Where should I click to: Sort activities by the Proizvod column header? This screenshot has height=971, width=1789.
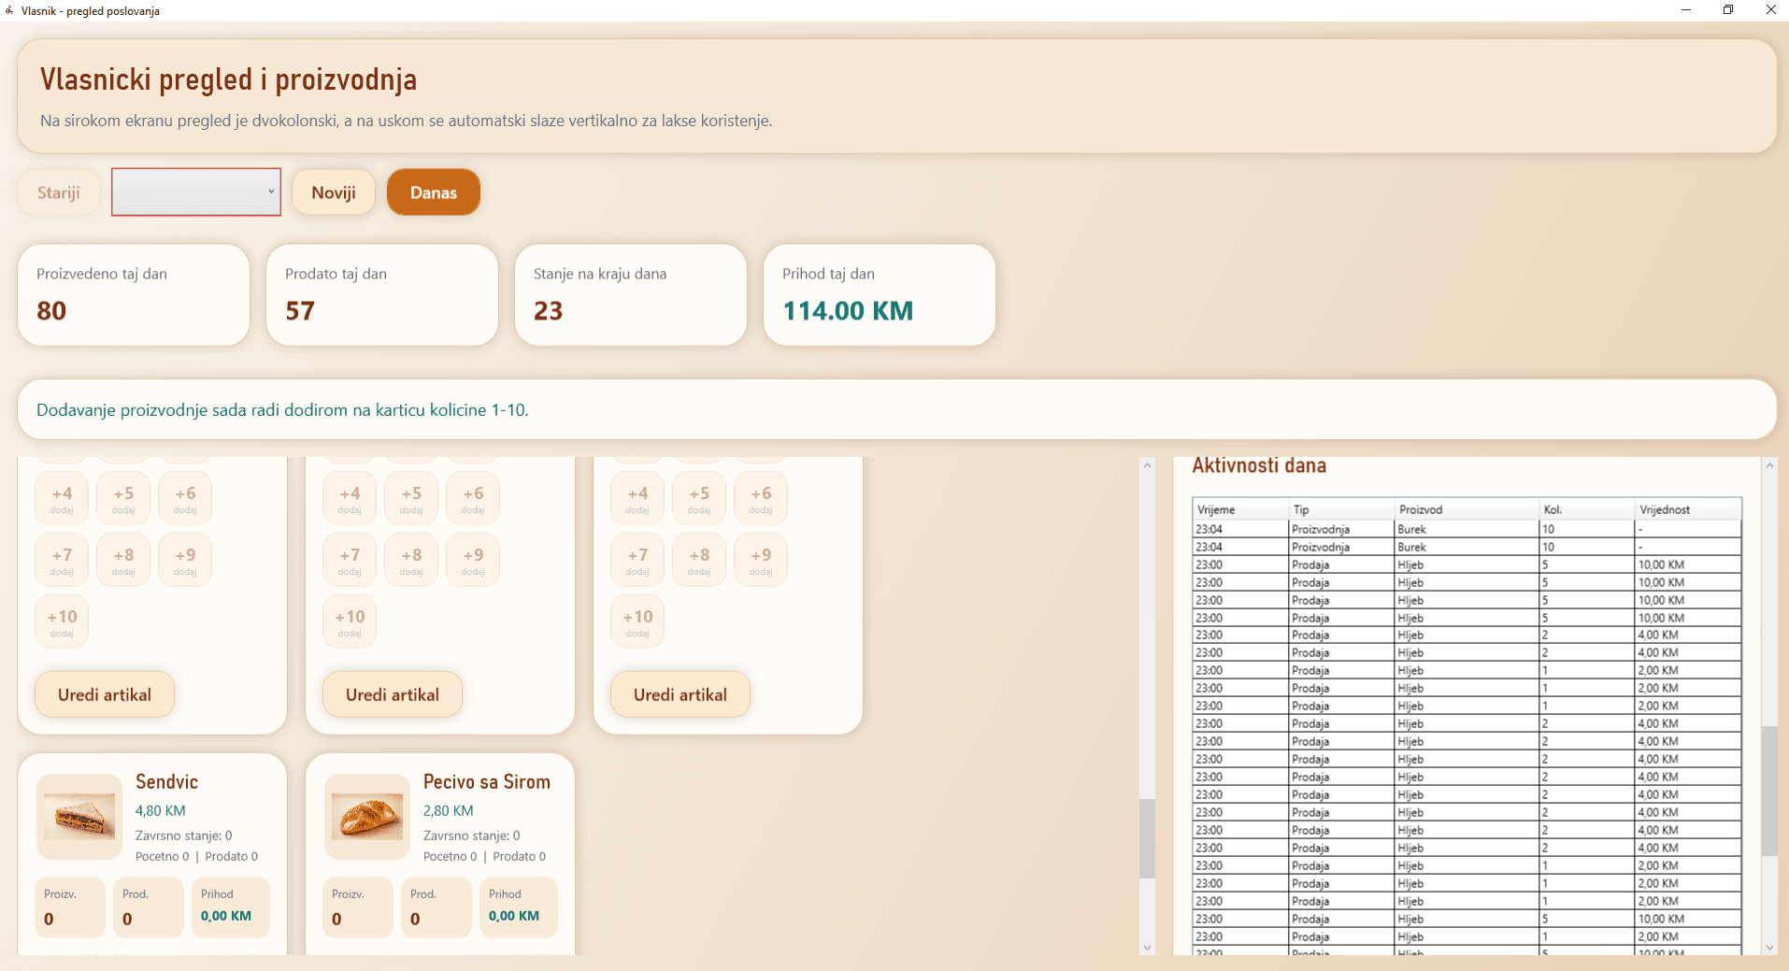click(x=1467, y=509)
